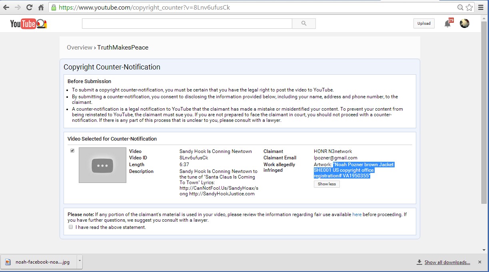Reload the page with the refresh icon
The height and width of the screenshot is (272, 489).
pos(29,7)
